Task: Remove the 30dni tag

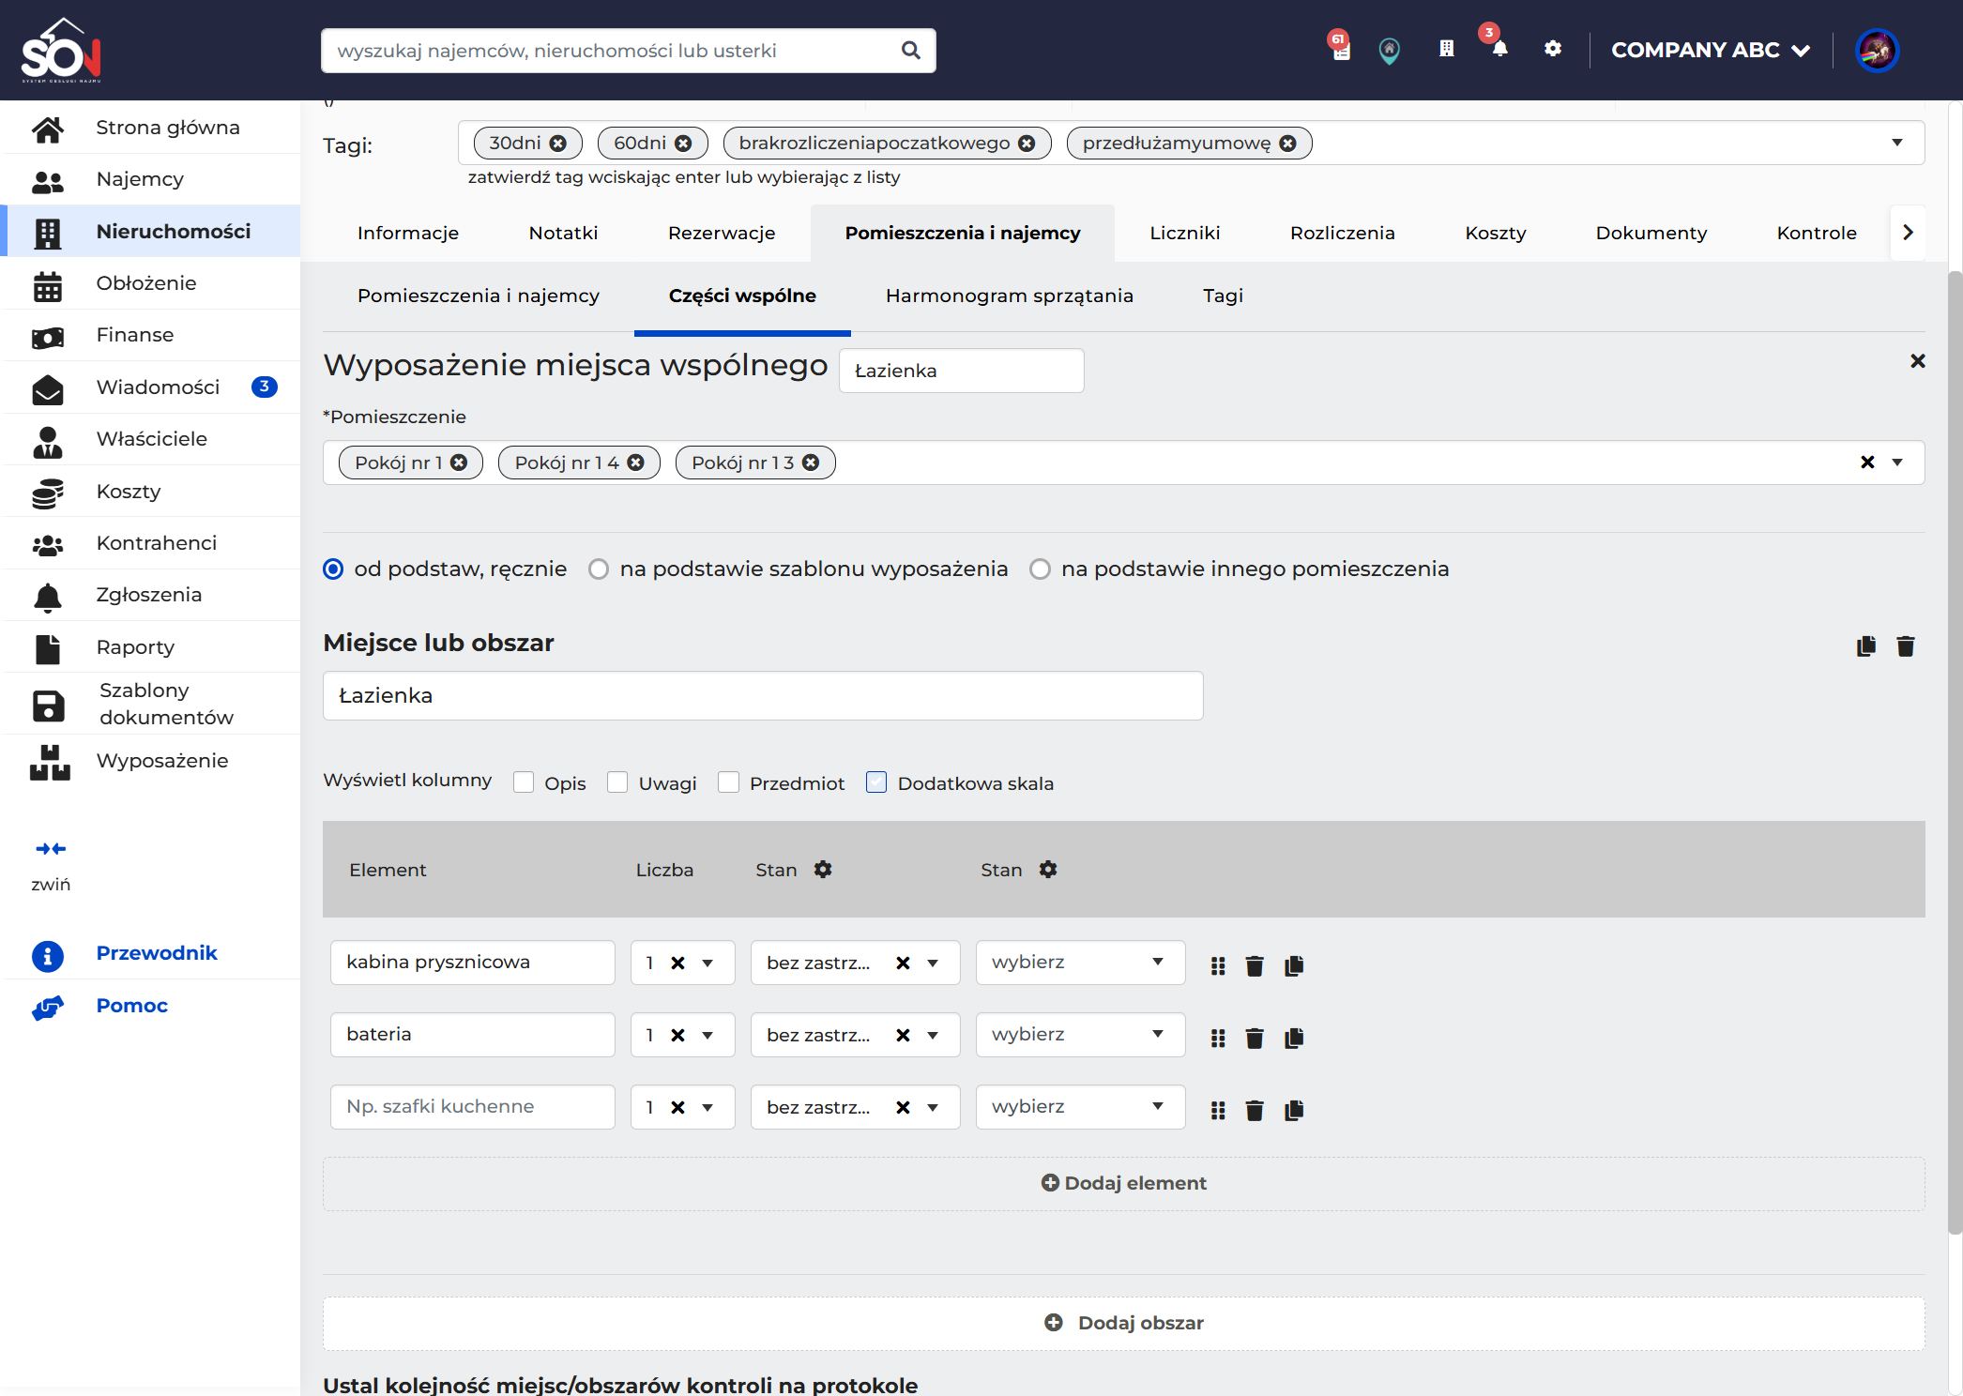Action: tap(558, 144)
